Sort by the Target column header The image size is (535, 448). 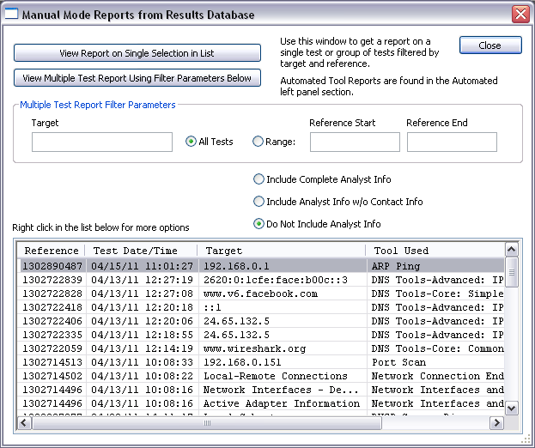(x=282, y=251)
